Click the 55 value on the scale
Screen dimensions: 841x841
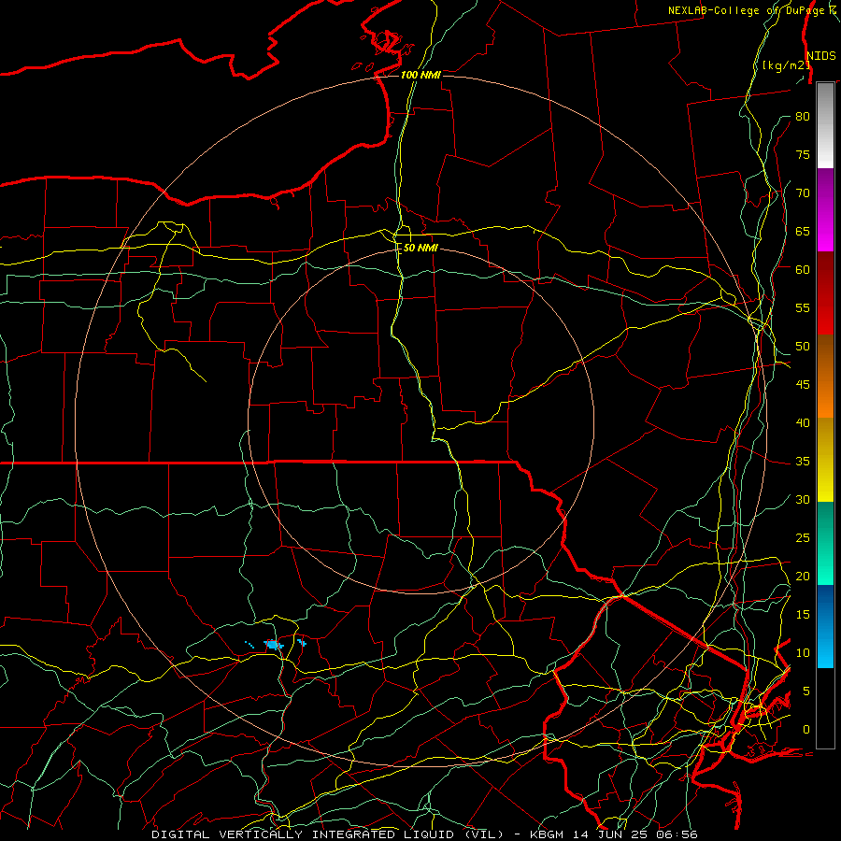(803, 307)
